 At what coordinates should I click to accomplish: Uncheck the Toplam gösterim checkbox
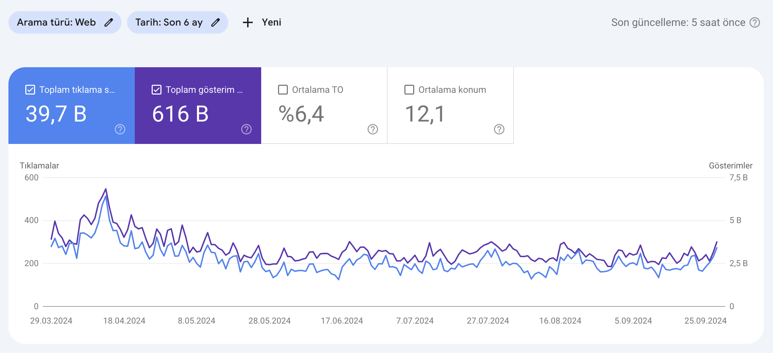tap(157, 90)
